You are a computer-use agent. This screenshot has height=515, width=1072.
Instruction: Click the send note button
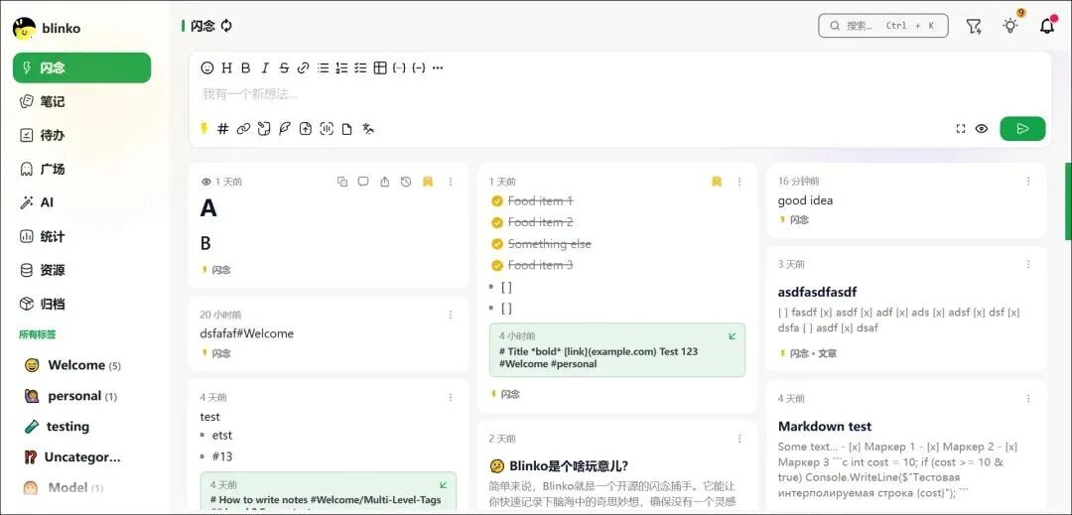(x=1022, y=129)
